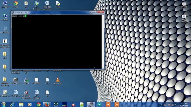Select the Recycle Bin icon
Image resolution: width=191 pixels, height=107 pixels.
point(5,30)
